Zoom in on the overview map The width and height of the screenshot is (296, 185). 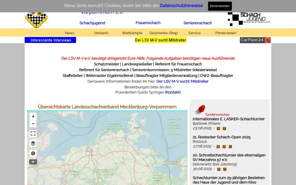click(x=33, y=116)
